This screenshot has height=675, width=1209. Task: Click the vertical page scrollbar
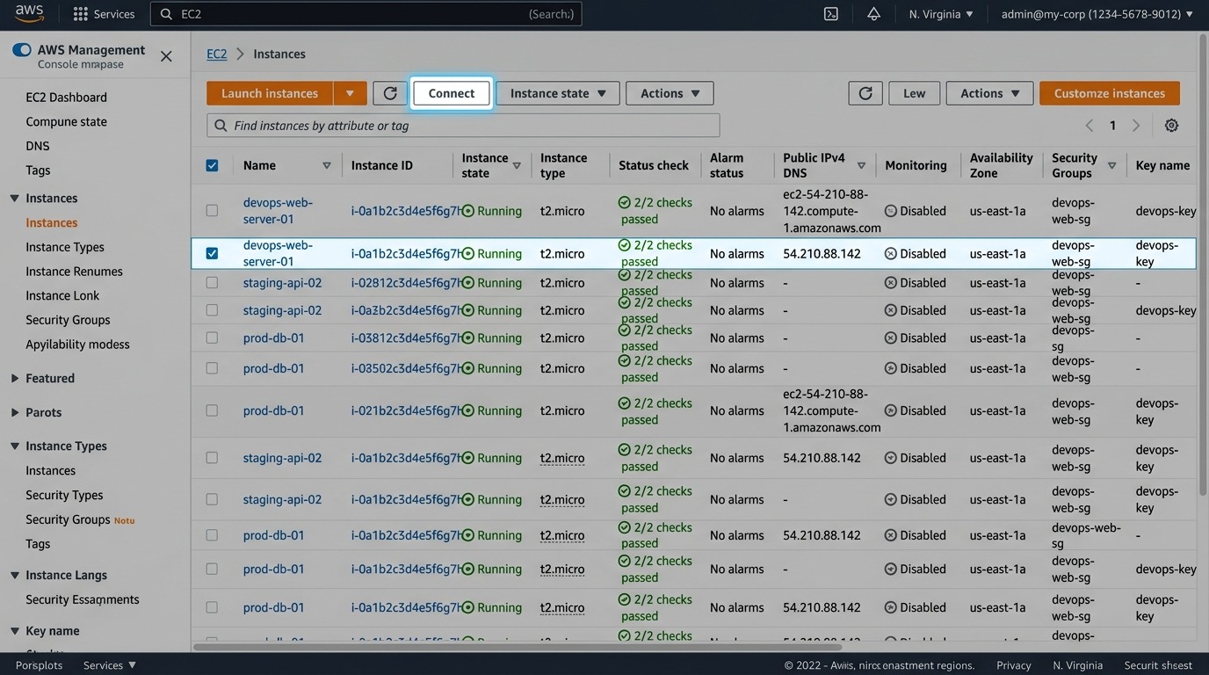point(1204,264)
